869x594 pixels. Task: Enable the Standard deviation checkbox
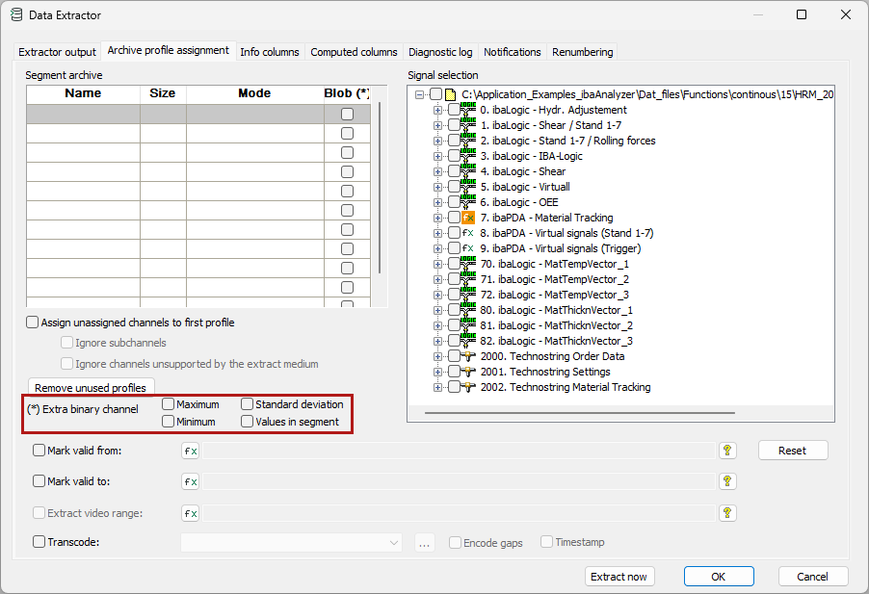(248, 404)
